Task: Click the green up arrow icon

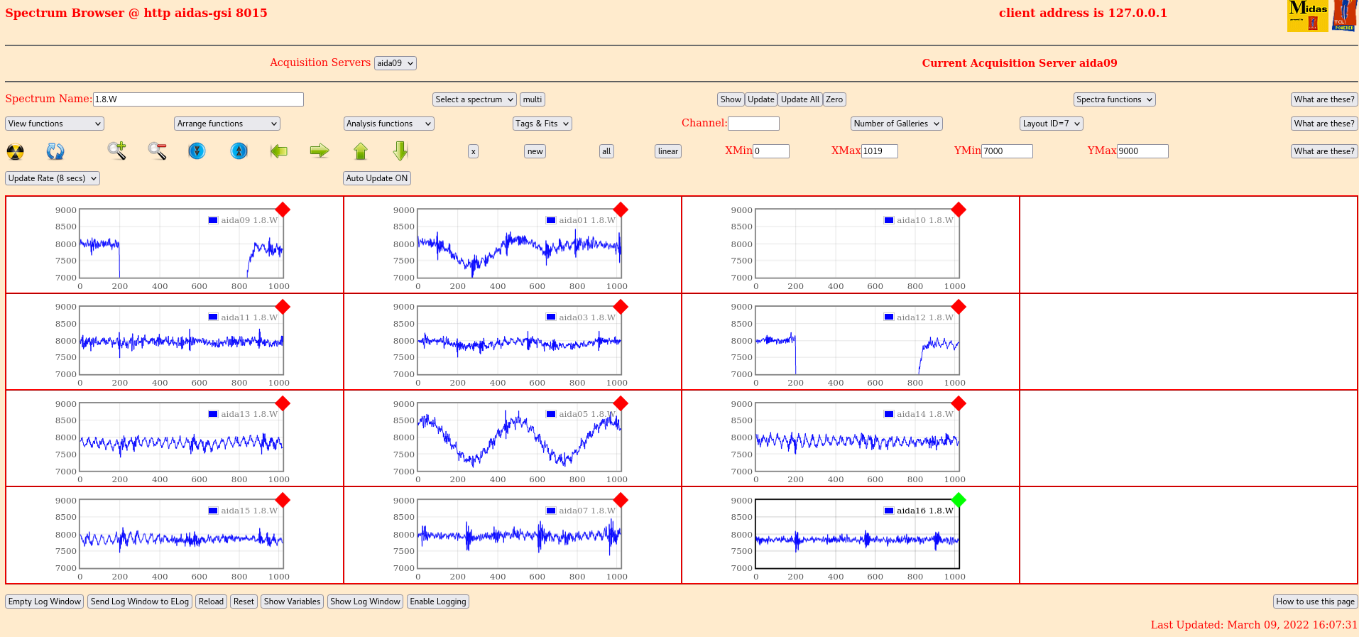Action: [361, 151]
